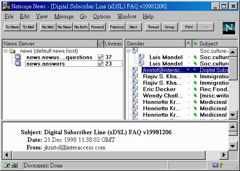Go to the Next message button

pyautogui.click(x=133, y=27)
